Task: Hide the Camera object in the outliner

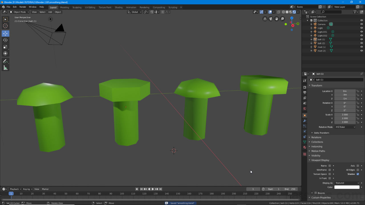Action: 361,24
